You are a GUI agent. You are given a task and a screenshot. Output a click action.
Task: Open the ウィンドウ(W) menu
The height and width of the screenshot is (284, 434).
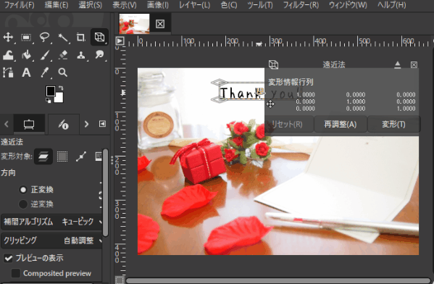point(348,5)
